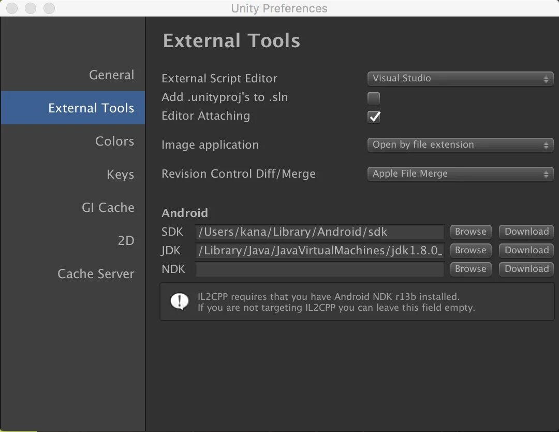Open Revision Control Diff/Merge dropdown
This screenshot has width=559, height=432.
point(460,174)
